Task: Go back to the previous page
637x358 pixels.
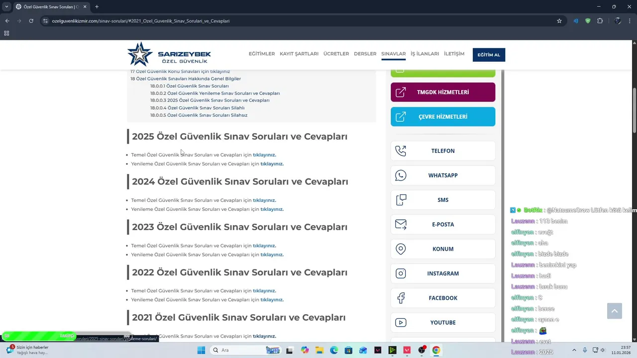Action: [7, 21]
